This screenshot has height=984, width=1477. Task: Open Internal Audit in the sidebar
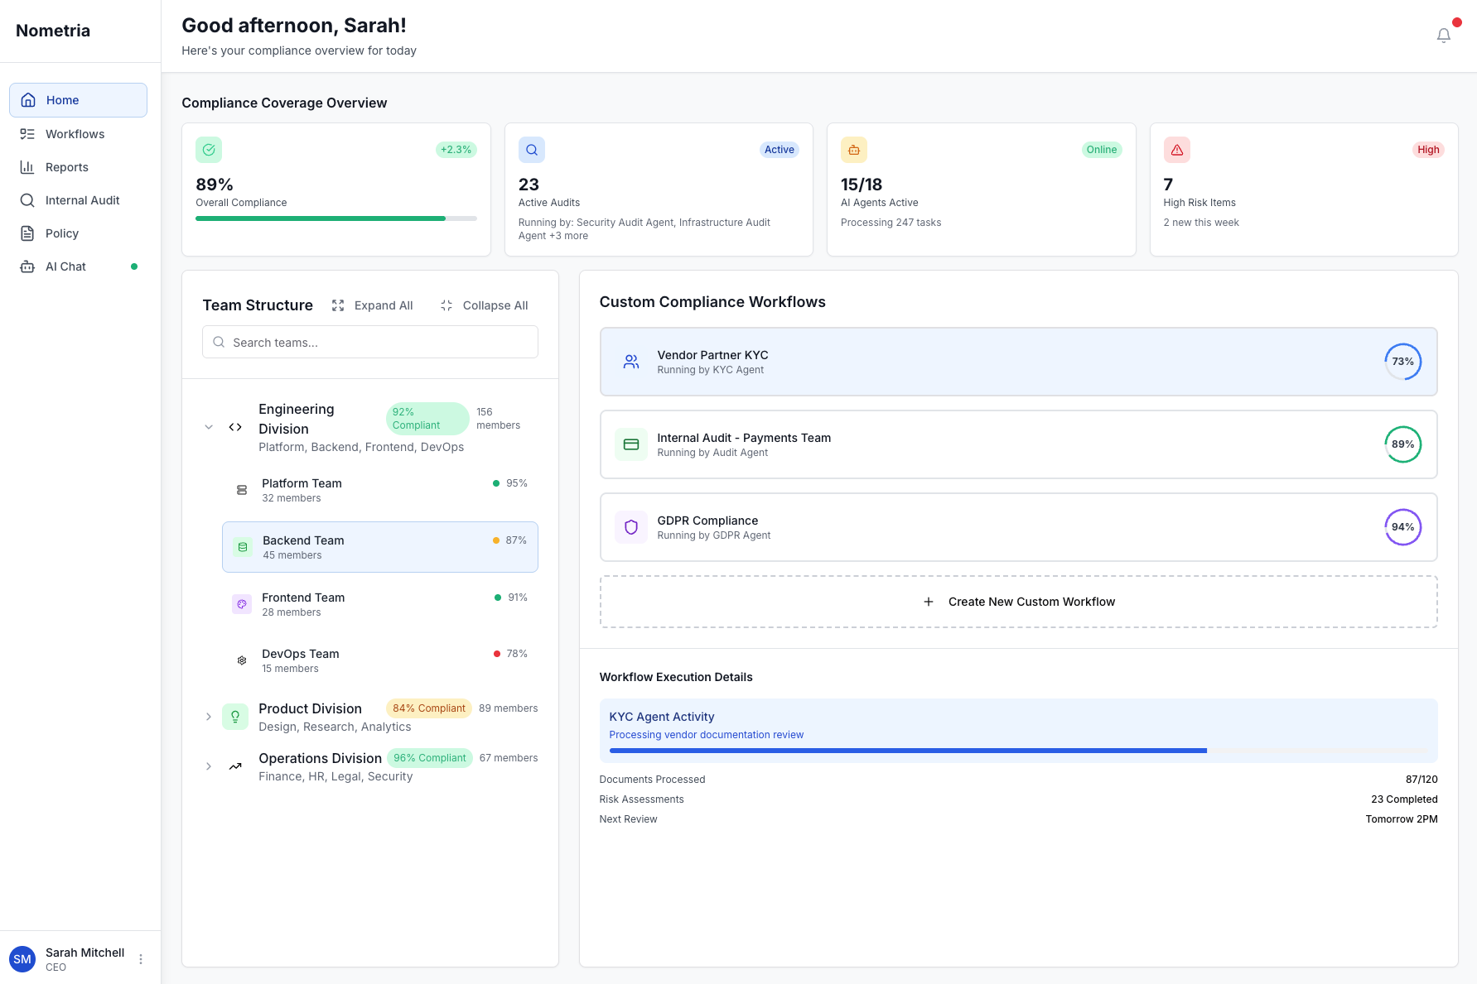tap(79, 200)
